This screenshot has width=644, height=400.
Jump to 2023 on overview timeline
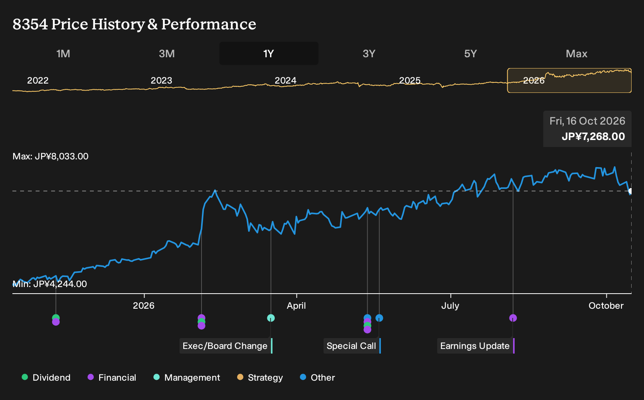[x=161, y=80]
